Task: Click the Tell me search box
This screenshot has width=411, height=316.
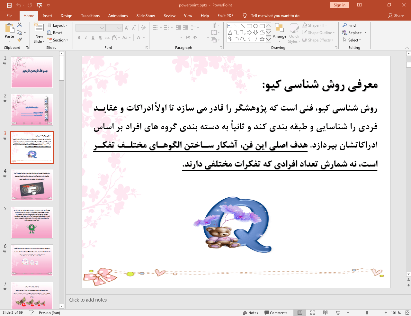Action: pos(275,16)
